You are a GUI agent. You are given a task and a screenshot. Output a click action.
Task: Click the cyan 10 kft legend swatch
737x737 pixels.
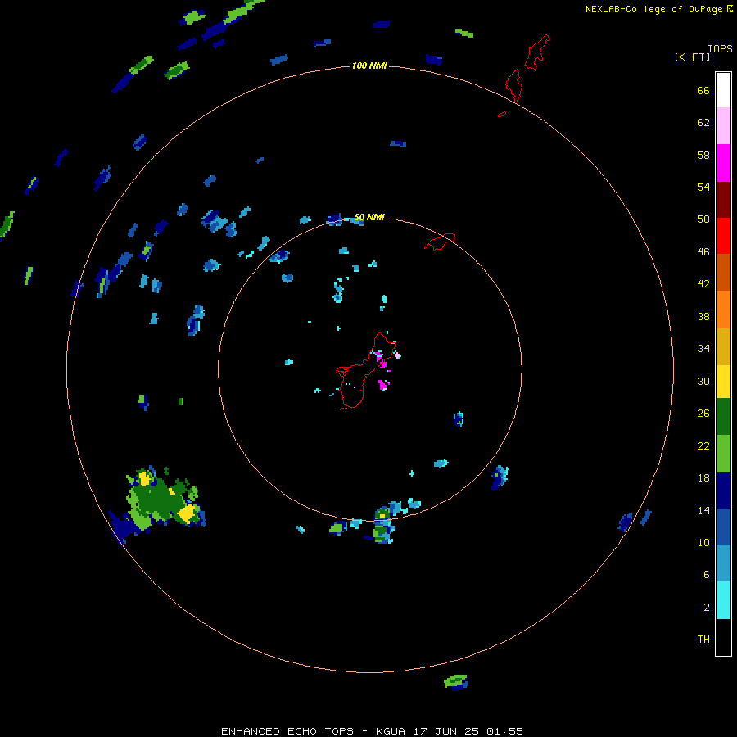click(723, 600)
